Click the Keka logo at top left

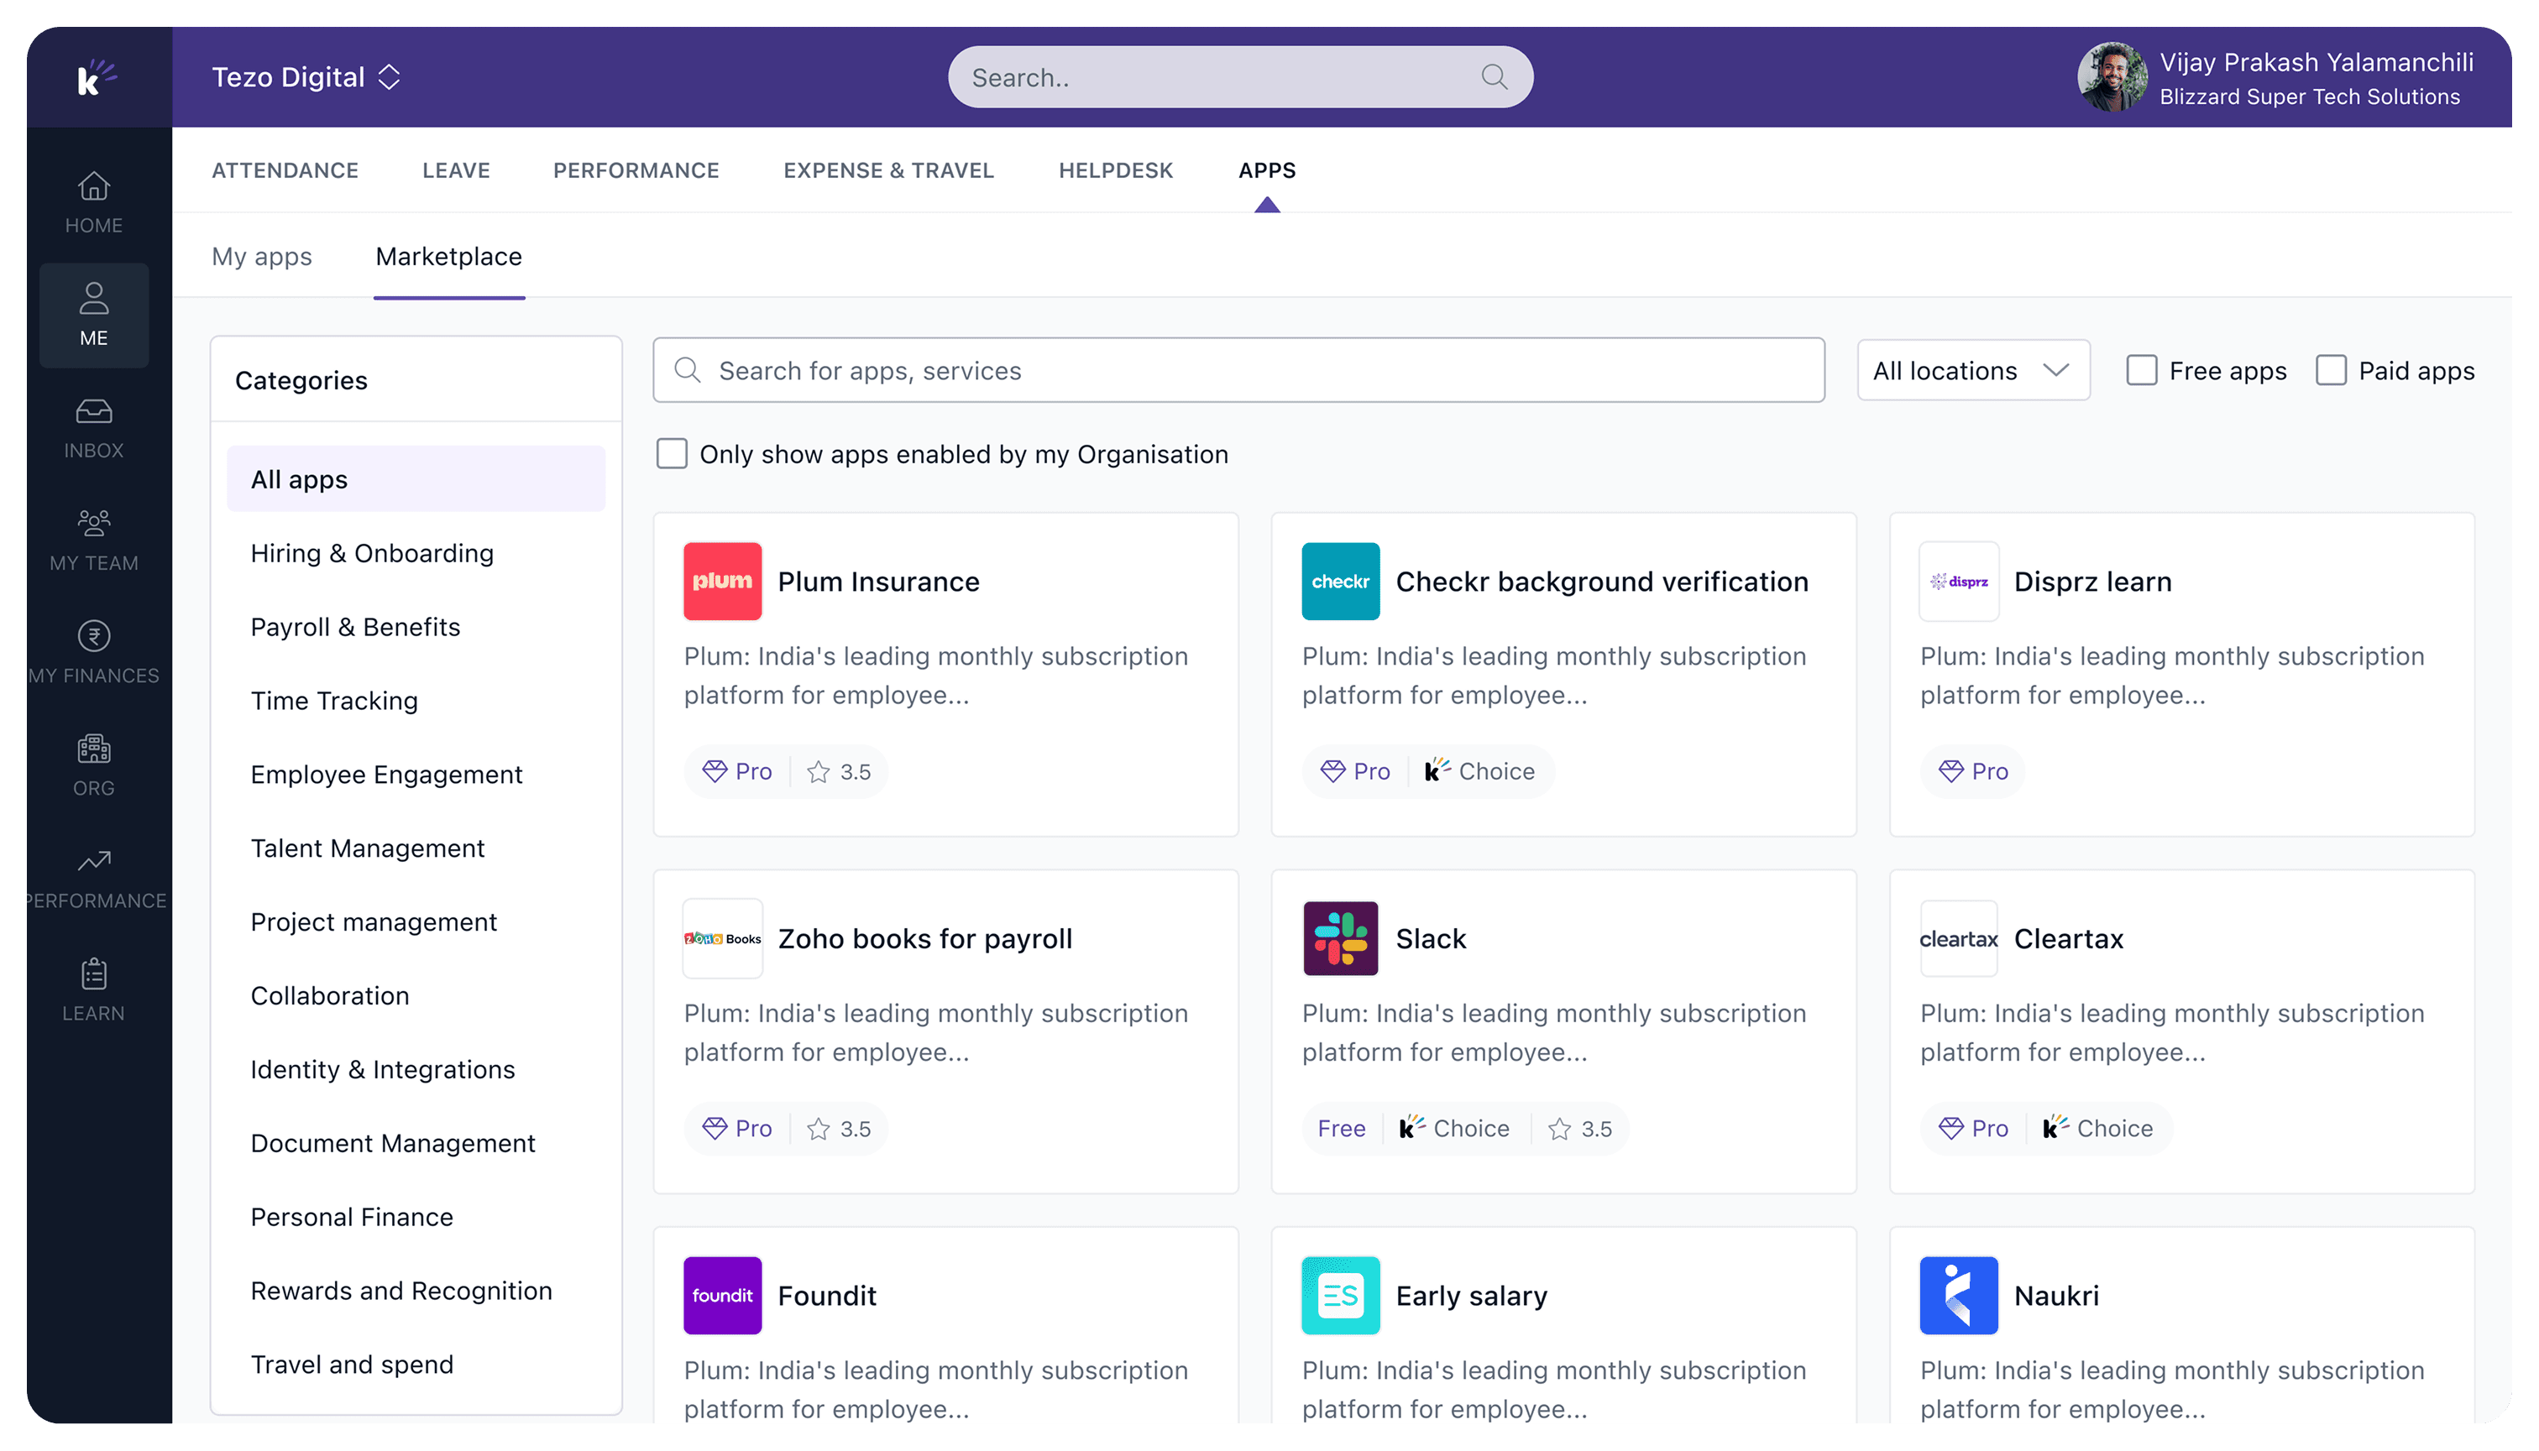tap(96, 78)
